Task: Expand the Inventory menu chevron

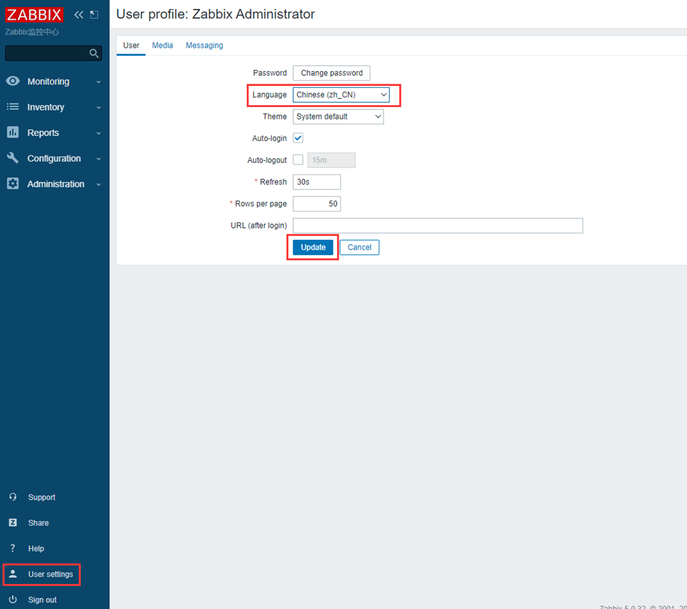Action: click(x=99, y=107)
